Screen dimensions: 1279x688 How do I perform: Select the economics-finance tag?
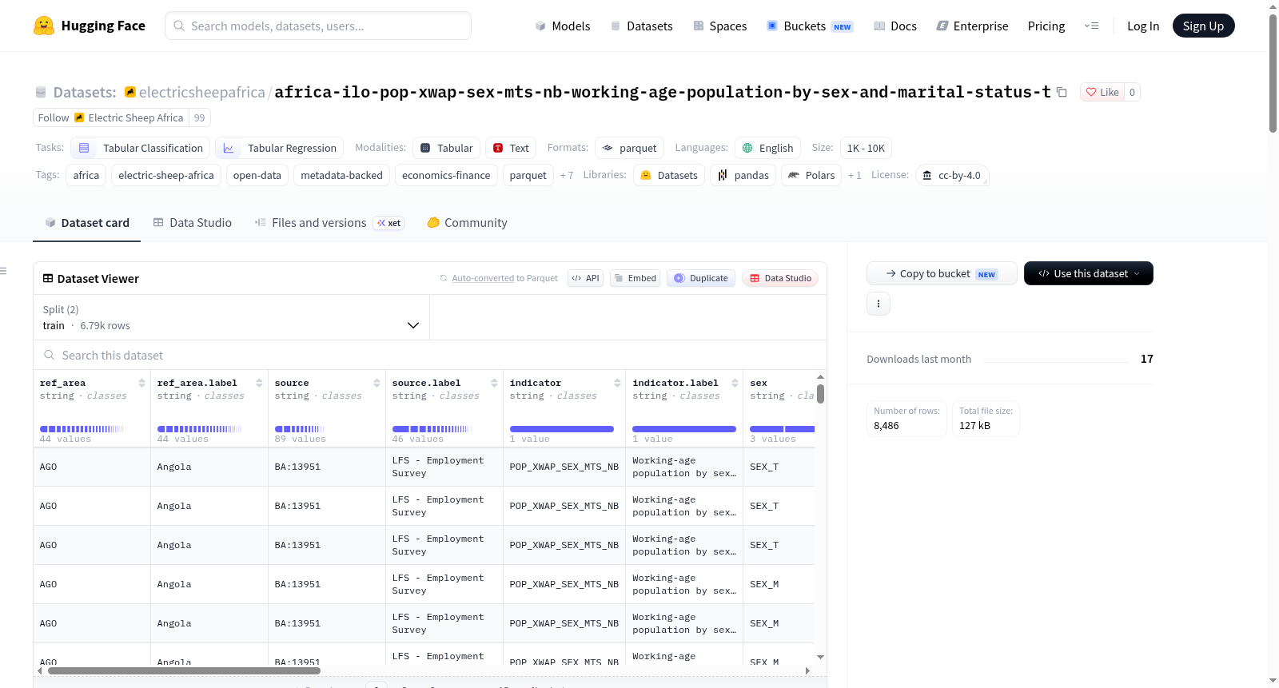tap(446, 175)
